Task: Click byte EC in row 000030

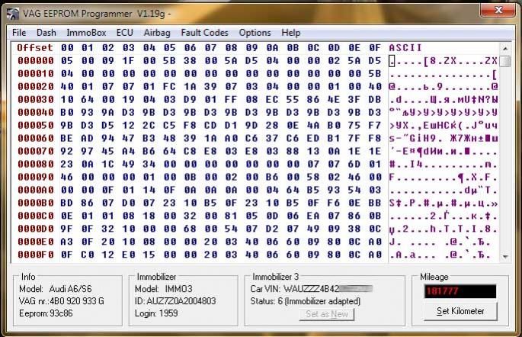Action: [272, 100]
